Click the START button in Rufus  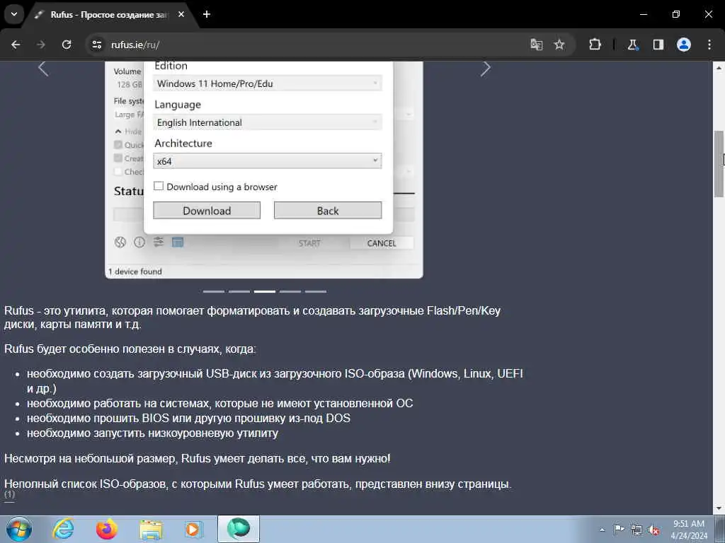click(x=309, y=243)
